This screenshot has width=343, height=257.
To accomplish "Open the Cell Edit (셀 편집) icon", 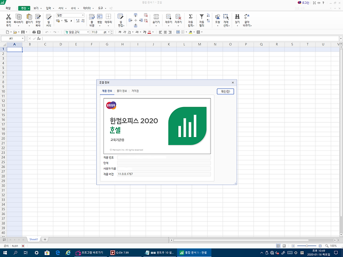I will [x=121, y=17].
